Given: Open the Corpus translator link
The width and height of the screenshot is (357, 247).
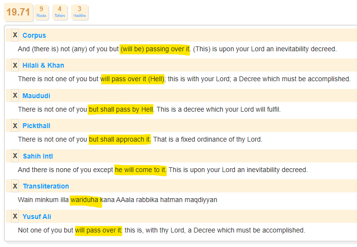Looking at the screenshot, I should pos(34,35).
